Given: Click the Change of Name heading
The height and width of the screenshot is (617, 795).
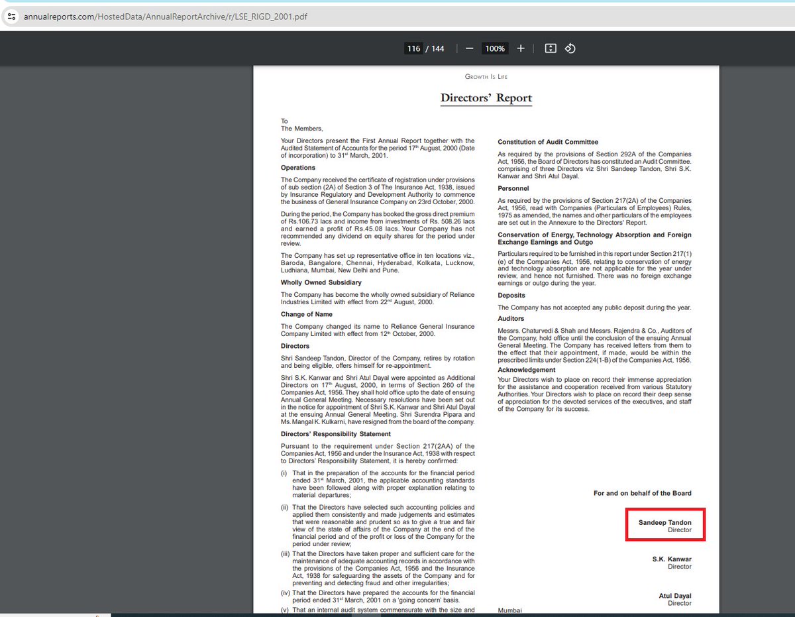Looking at the screenshot, I should tap(307, 314).
